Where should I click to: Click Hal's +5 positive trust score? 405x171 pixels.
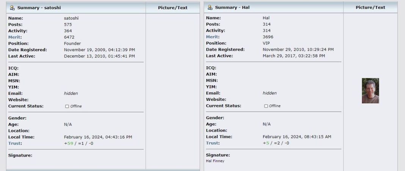267,143
